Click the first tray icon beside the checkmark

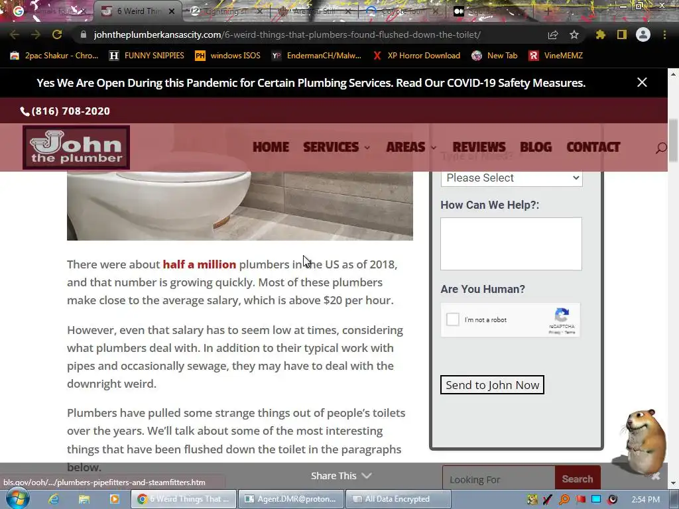532,500
